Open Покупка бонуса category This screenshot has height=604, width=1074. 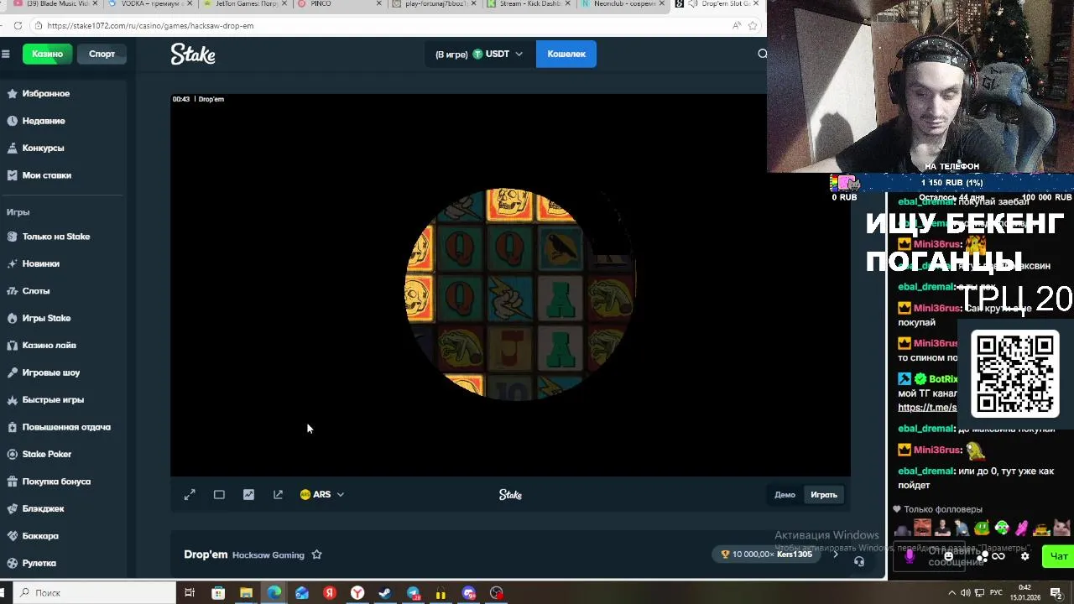(56, 482)
